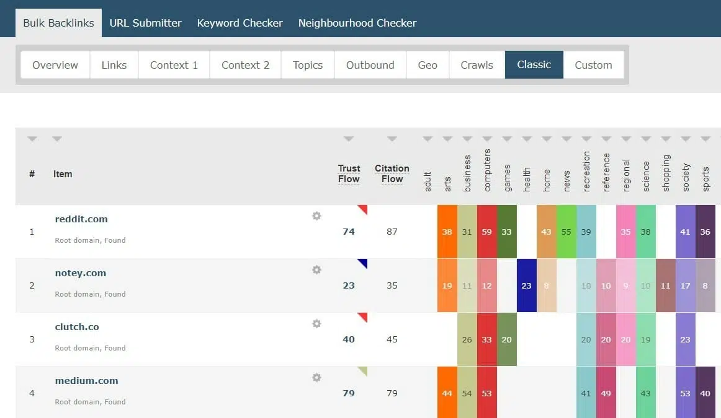Click the Item column header label
This screenshot has height=418, width=721.
[63, 174]
